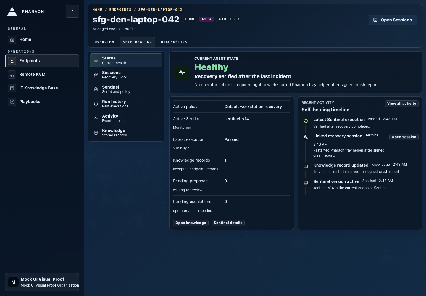The image size is (426, 296).
Task: Click the terminal icon in Open Sessions
Action: point(375,20)
